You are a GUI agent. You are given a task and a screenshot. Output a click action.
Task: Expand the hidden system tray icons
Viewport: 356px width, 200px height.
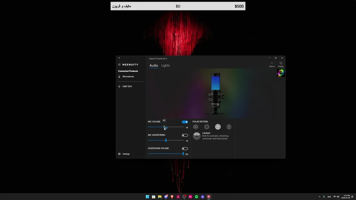[x=319, y=197]
